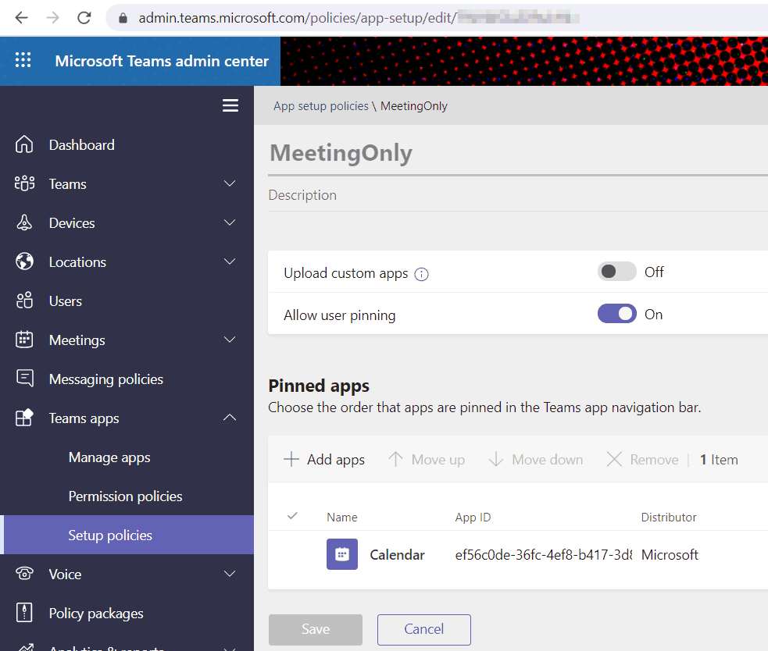Viewport: 768px width, 651px height.
Task: Sort by Name column header
Action: [x=342, y=518]
